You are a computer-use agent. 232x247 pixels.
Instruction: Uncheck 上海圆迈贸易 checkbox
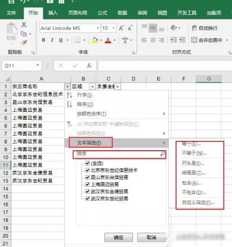[x=87, y=185]
